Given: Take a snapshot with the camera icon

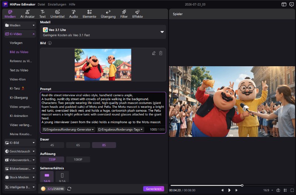Looking at the screenshot, I should tap(278, 190).
